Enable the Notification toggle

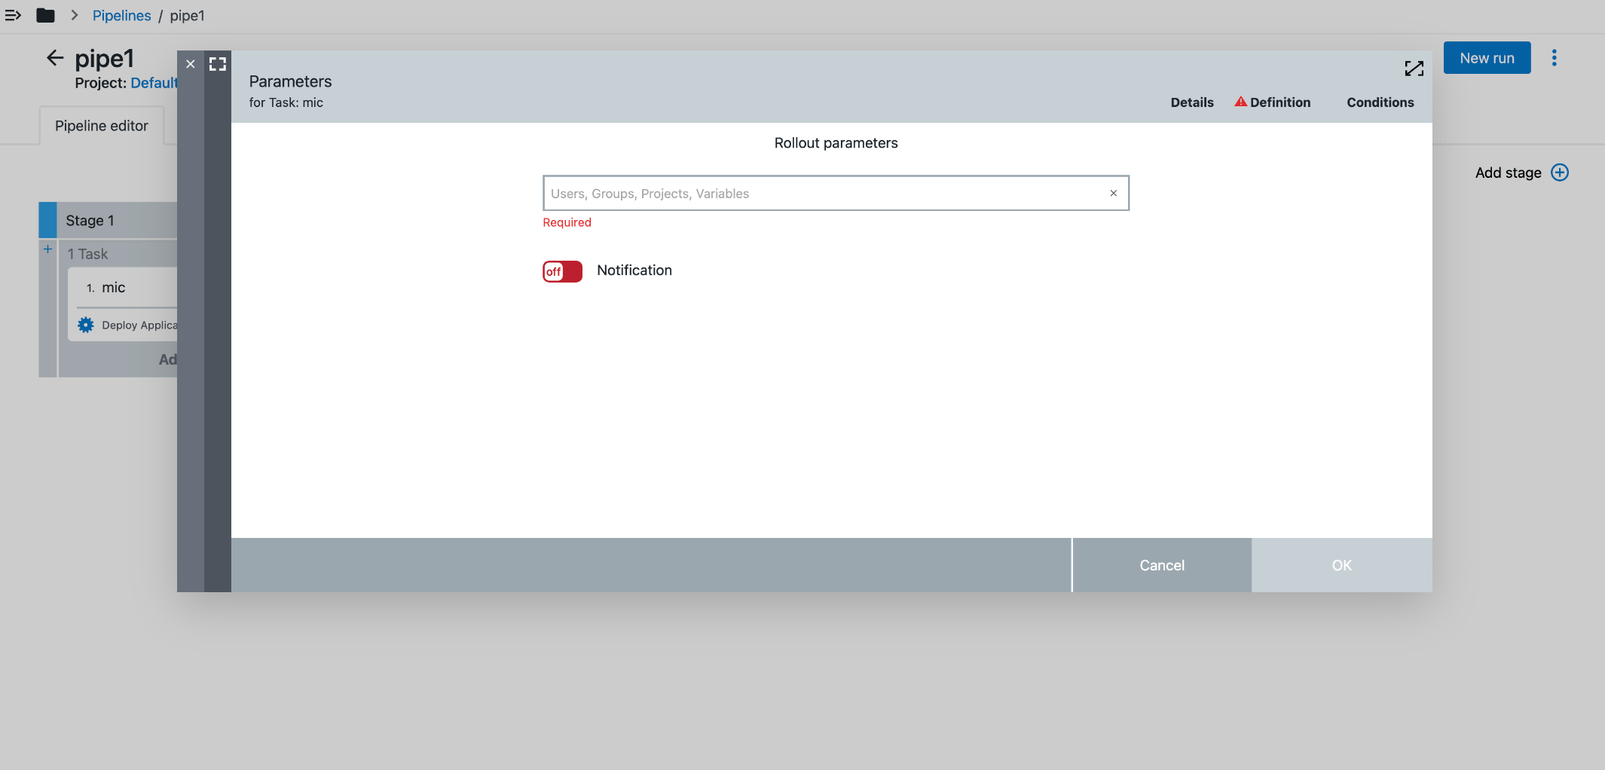(x=562, y=271)
